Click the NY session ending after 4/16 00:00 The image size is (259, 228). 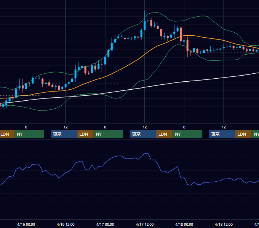29,134
